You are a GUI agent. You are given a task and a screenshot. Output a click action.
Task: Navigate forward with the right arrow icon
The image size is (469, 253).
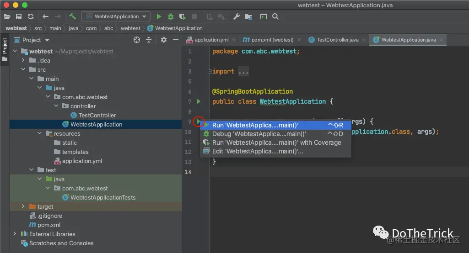pos(58,16)
